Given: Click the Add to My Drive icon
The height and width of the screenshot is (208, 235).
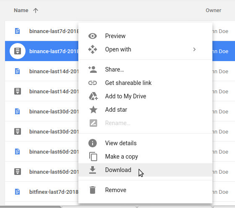Looking at the screenshot, I should [93, 96].
